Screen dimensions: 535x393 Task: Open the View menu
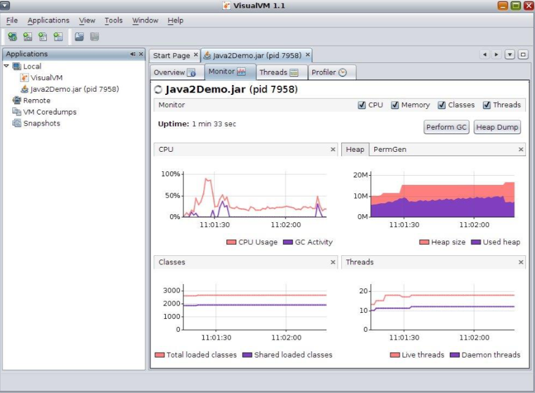87,20
